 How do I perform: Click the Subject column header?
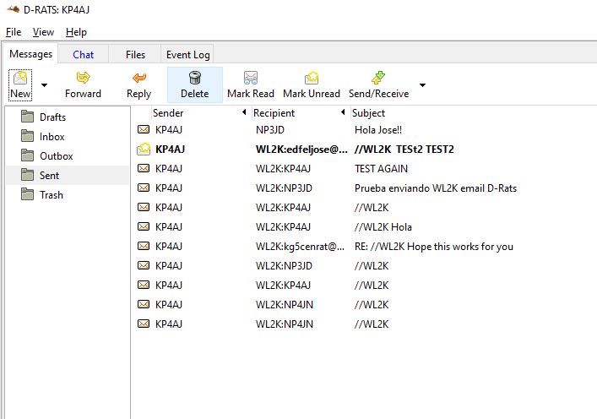pyautogui.click(x=368, y=112)
